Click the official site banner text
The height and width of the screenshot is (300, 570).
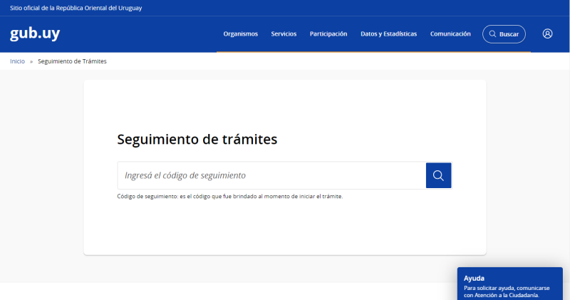pyautogui.click(x=76, y=8)
